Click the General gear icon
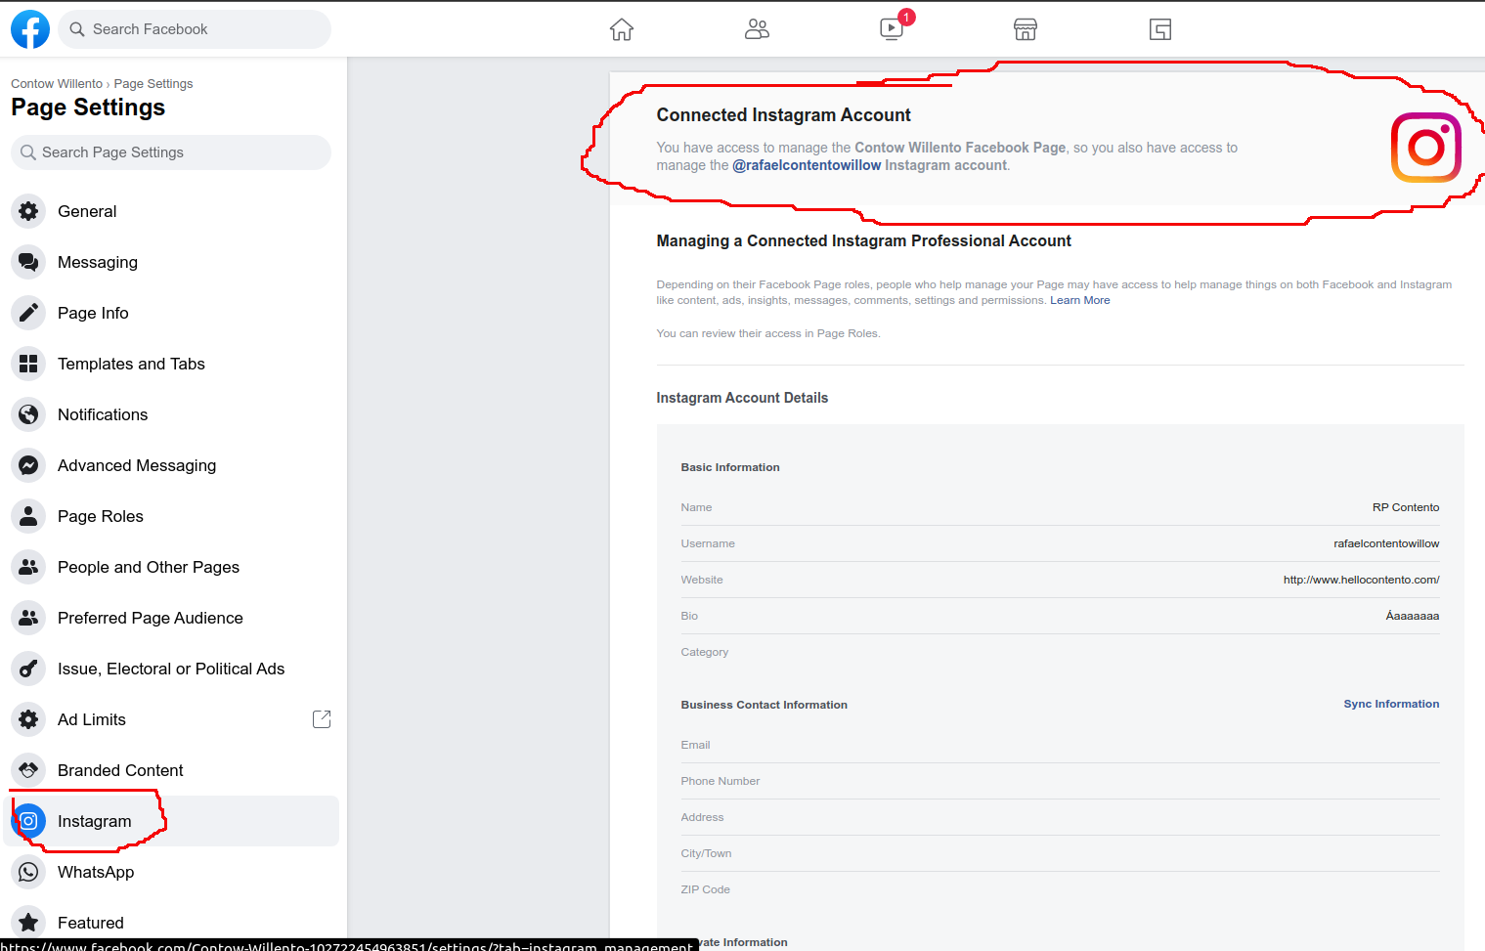This screenshot has height=951, width=1485. pos(29,211)
